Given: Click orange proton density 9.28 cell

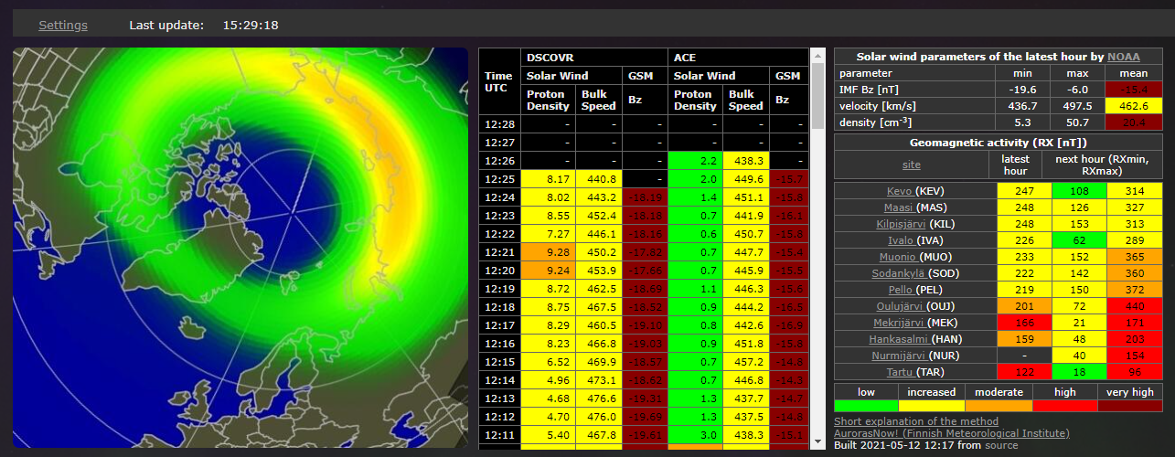Looking at the screenshot, I should 548,252.
